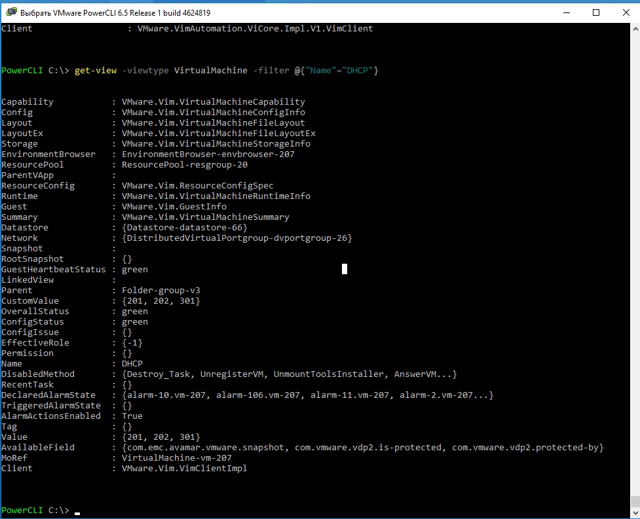Maximize the PowerCLI window
This screenshot has height=519, width=640.
596,12
